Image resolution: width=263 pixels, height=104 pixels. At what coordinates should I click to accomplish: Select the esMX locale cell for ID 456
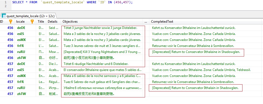25,40
